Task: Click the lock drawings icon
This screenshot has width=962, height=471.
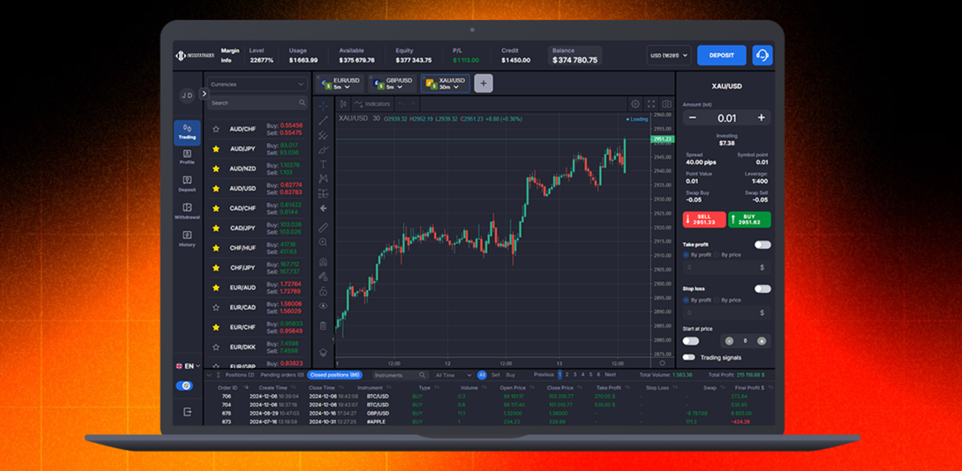Action: [323, 291]
